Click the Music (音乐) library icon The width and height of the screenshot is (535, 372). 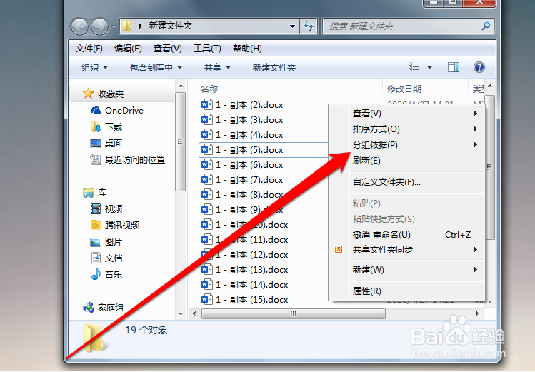[x=96, y=274]
